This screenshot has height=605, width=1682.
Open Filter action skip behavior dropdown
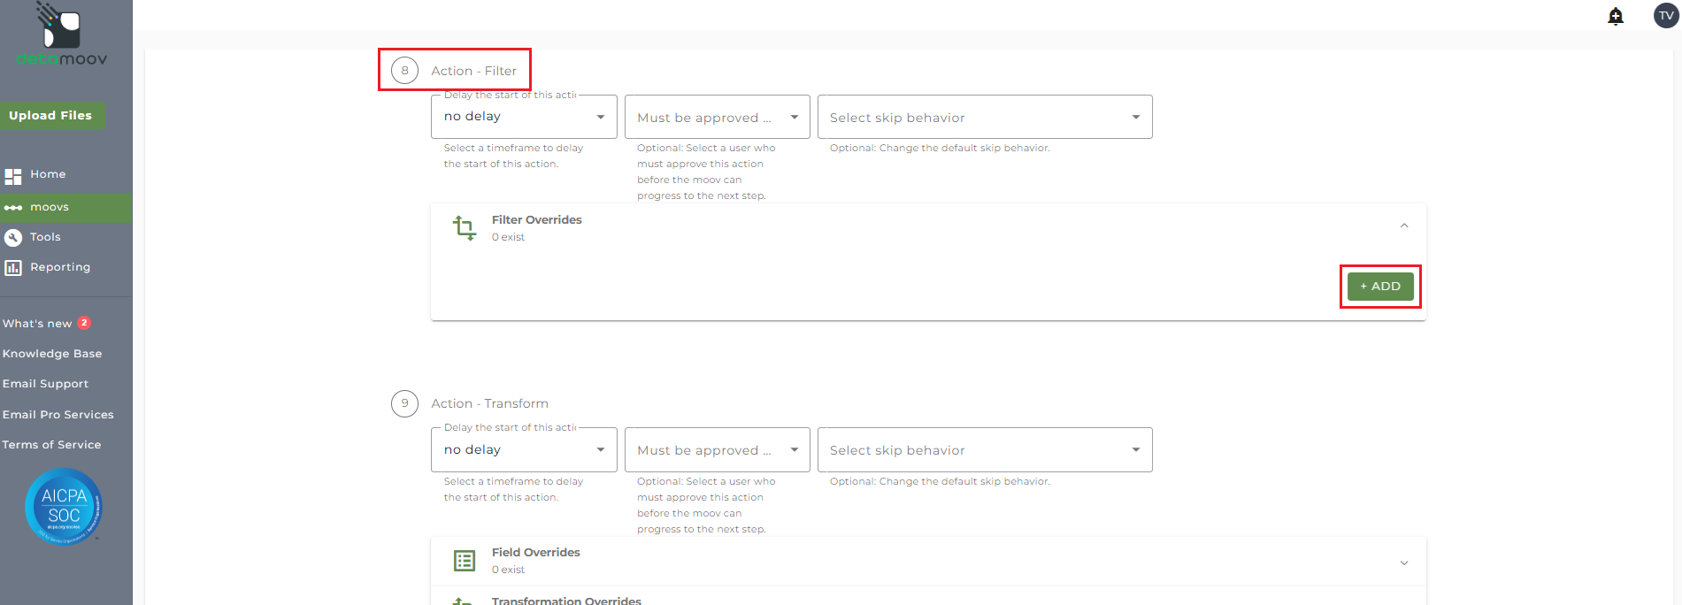point(984,117)
